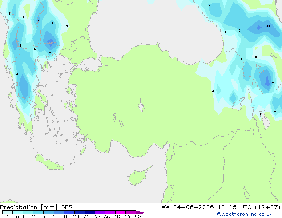Click the '50' legend scale label
The height and width of the screenshot is (218, 282).
point(137,216)
